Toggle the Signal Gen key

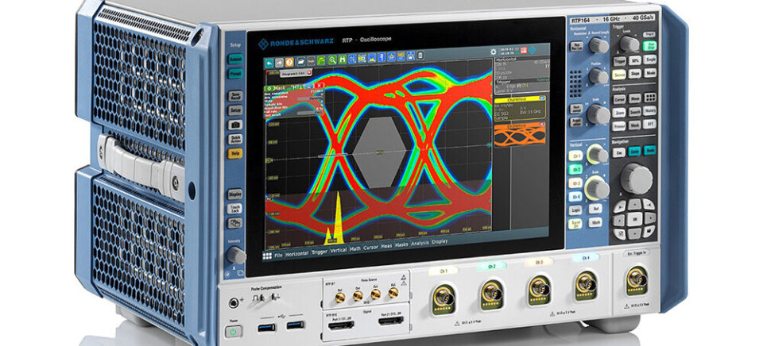[x=575, y=224]
